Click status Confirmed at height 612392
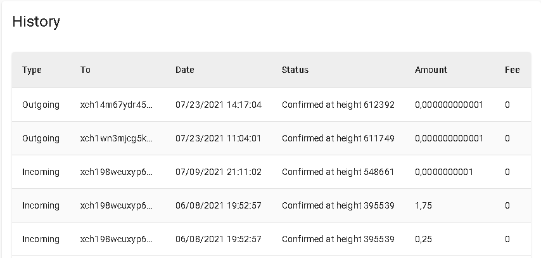541x258 pixels. pos(338,105)
